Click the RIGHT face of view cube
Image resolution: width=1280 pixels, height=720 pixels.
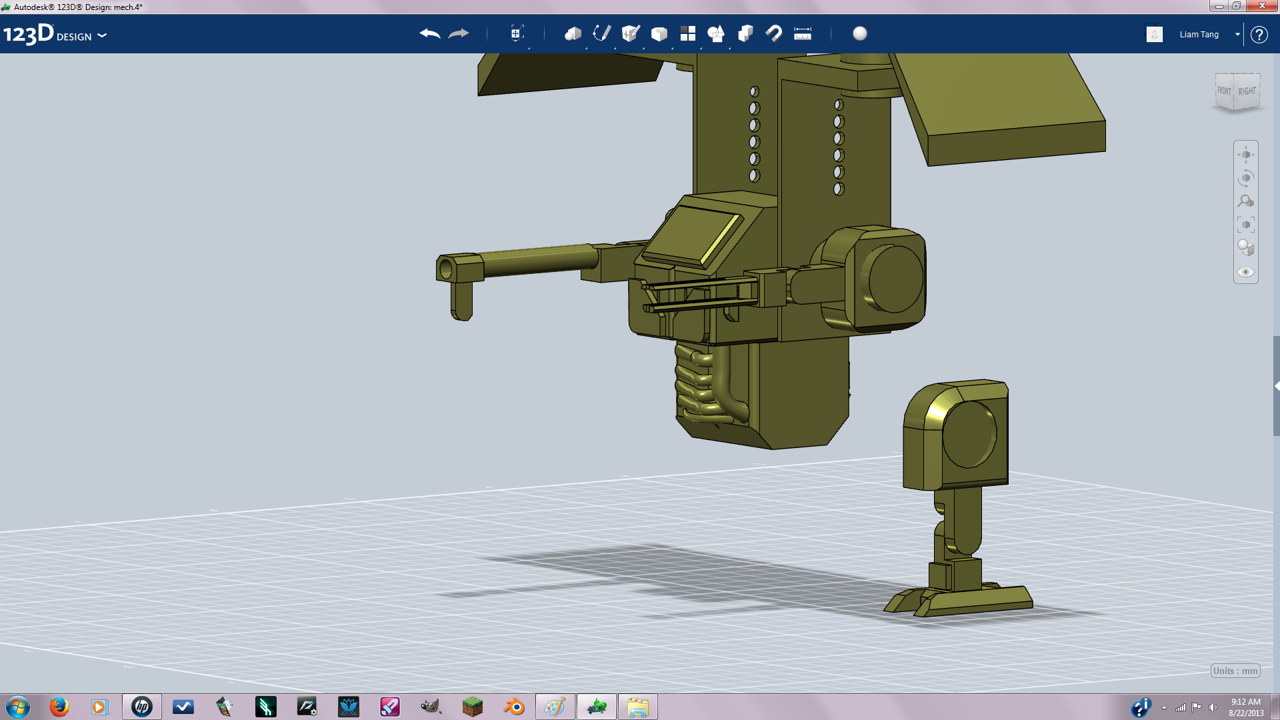pos(1247,91)
